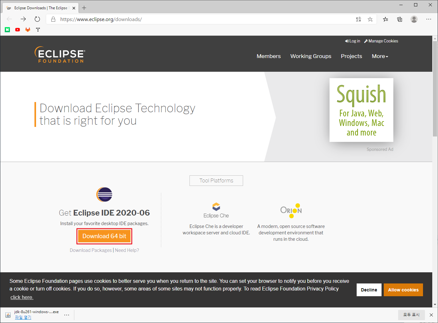Click the 파일 열기 open file link
This screenshot has width=438, height=323.
23,317
